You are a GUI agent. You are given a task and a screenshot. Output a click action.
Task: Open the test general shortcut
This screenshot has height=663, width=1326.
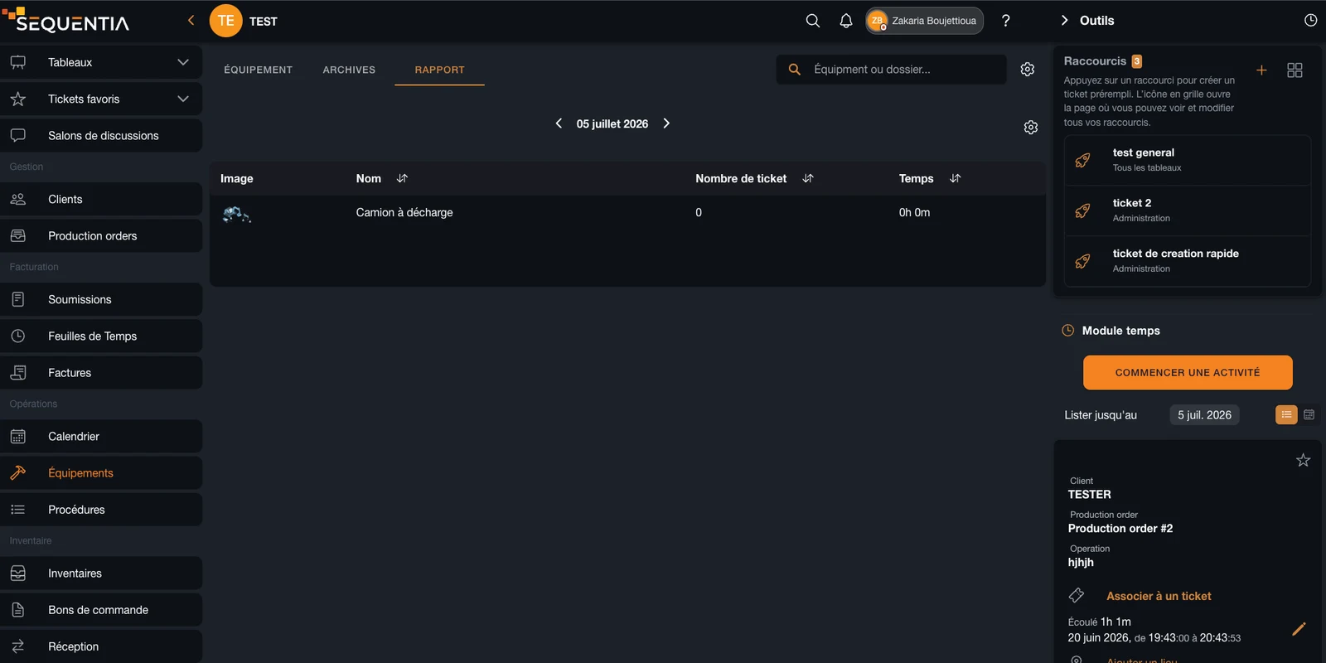(x=1187, y=160)
